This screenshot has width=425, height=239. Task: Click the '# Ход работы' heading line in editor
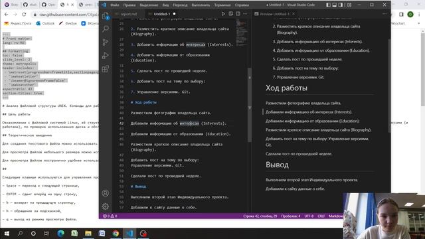click(x=143, y=102)
